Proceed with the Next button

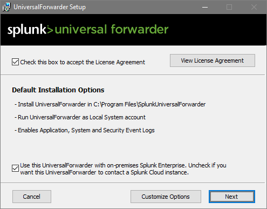coord(232,197)
